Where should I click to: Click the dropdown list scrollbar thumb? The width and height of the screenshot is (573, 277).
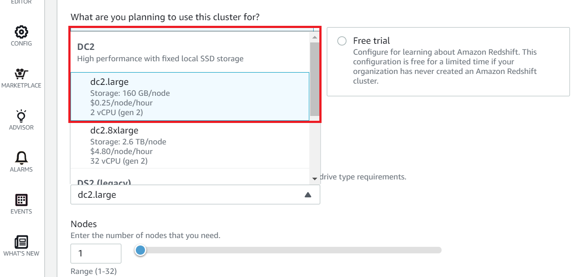(x=314, y=79)
